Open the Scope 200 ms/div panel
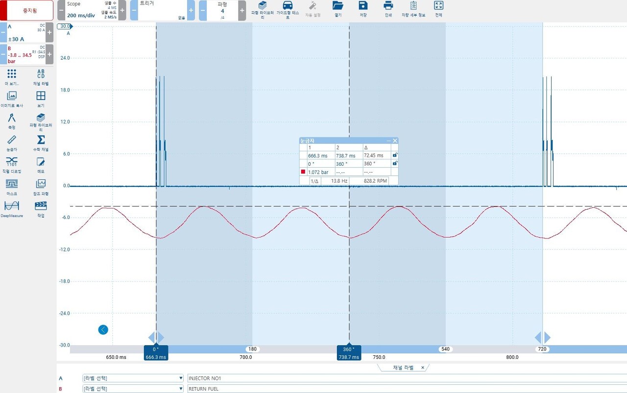This screenshot has height=393, width=627. [x=92, y=10]
